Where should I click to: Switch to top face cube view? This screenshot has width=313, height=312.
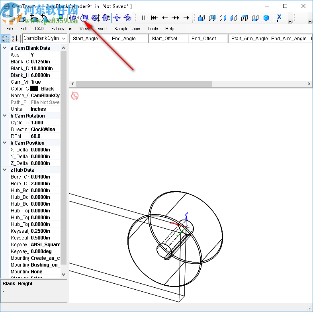[x=245, y=18]
